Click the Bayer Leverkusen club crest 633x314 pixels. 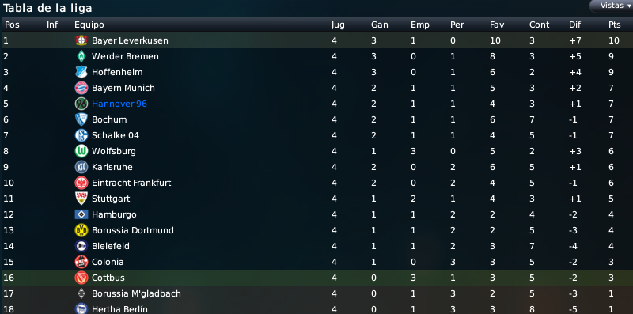click(81, 40)
